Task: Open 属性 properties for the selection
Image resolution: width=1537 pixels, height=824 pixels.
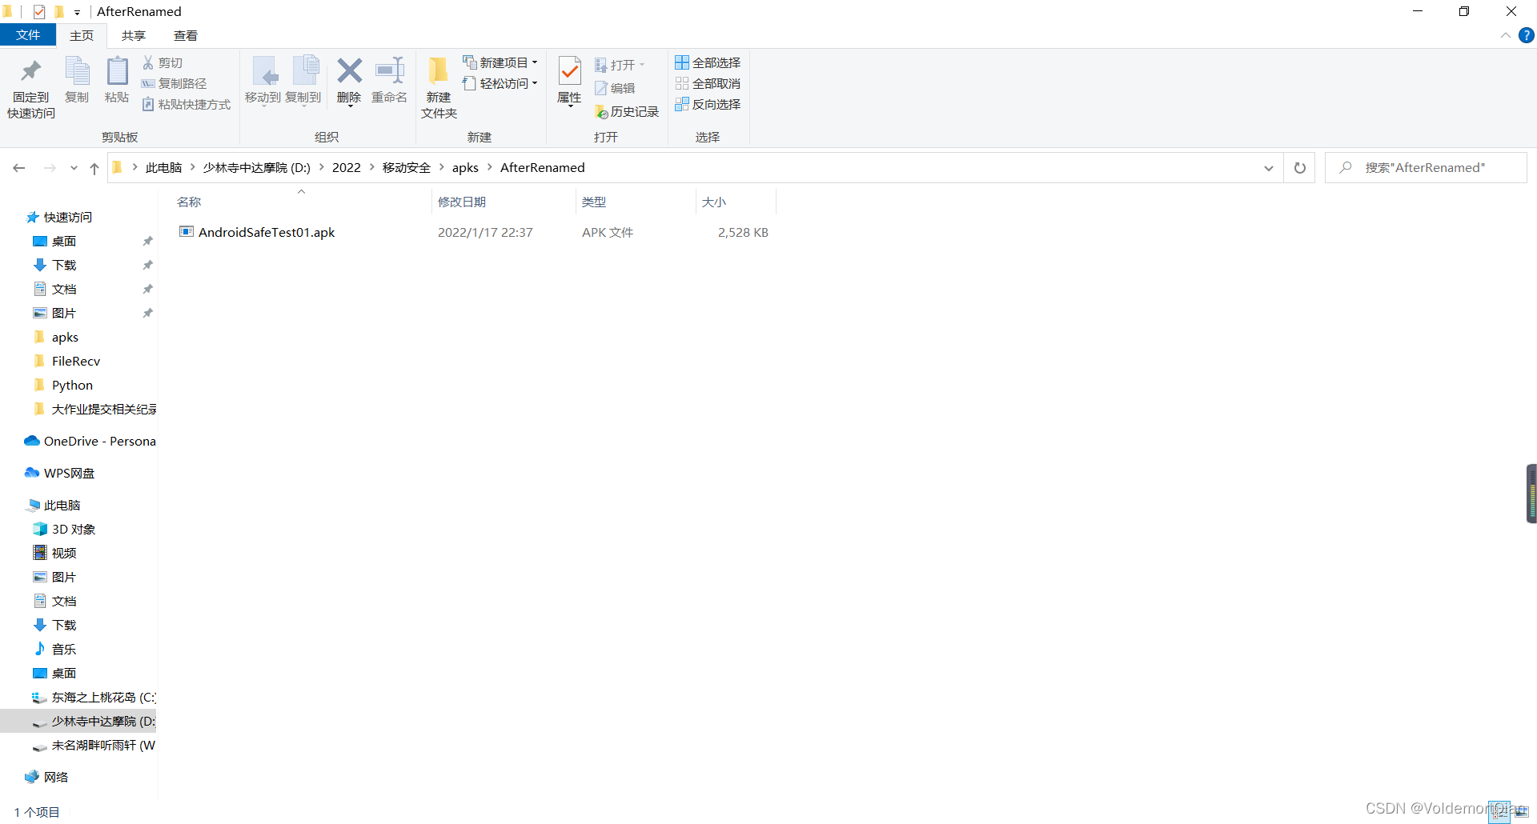Action: (569, 80)
